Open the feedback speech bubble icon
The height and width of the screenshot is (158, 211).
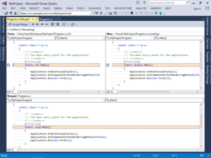(x=138, y=3)
